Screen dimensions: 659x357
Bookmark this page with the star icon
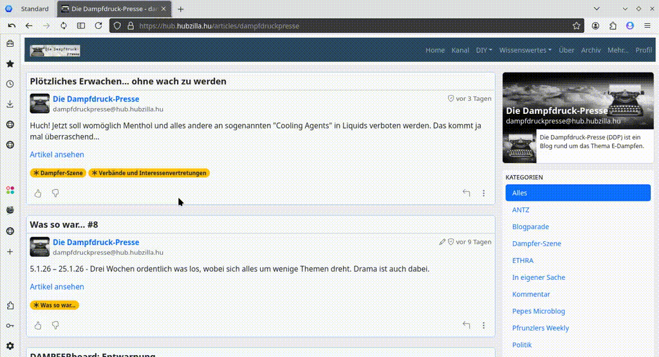pyautogui.click(x=577, y=26)
